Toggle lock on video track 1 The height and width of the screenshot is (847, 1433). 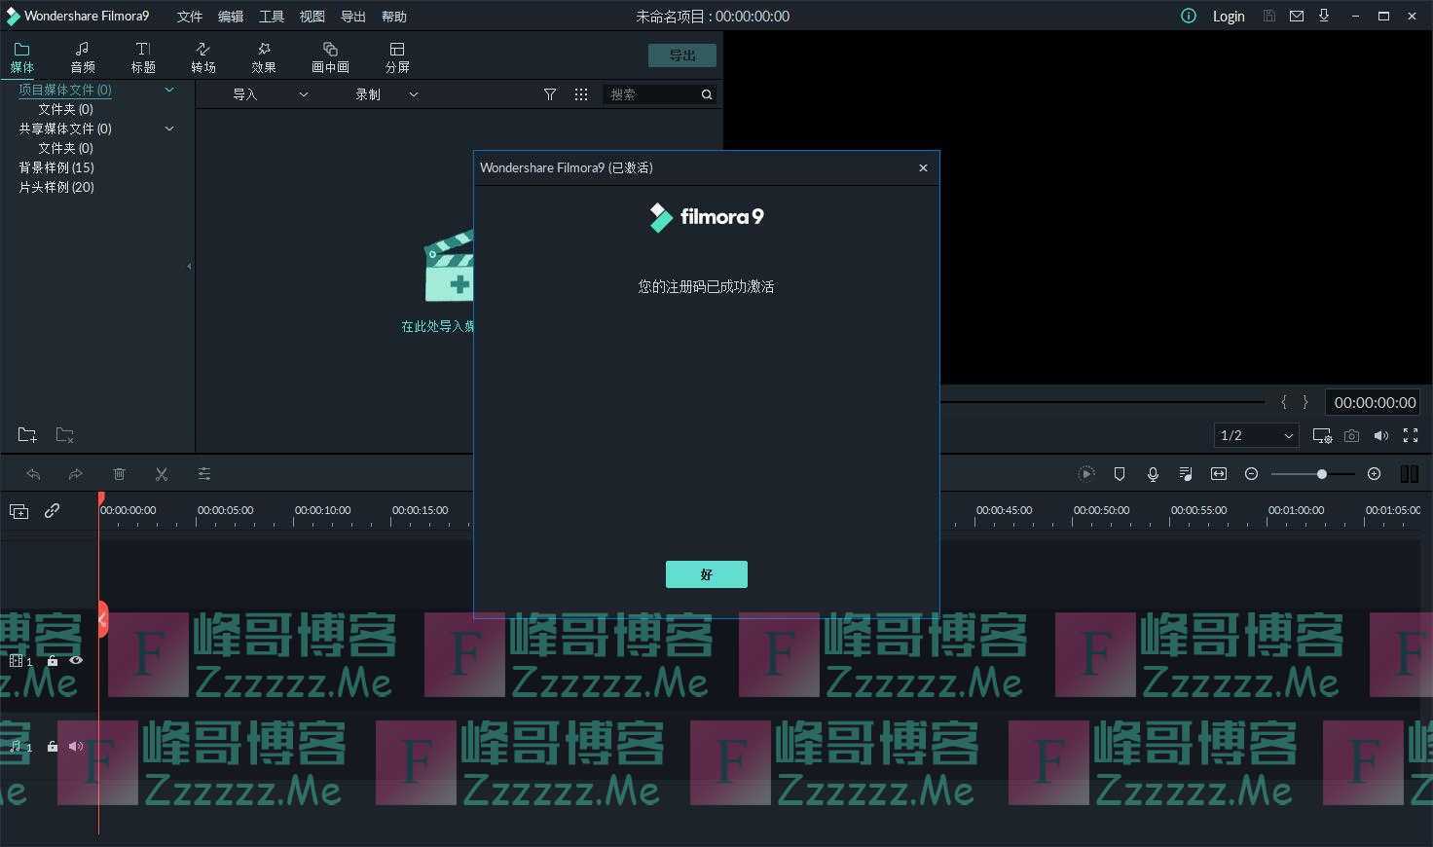click(x=53, y=660)
